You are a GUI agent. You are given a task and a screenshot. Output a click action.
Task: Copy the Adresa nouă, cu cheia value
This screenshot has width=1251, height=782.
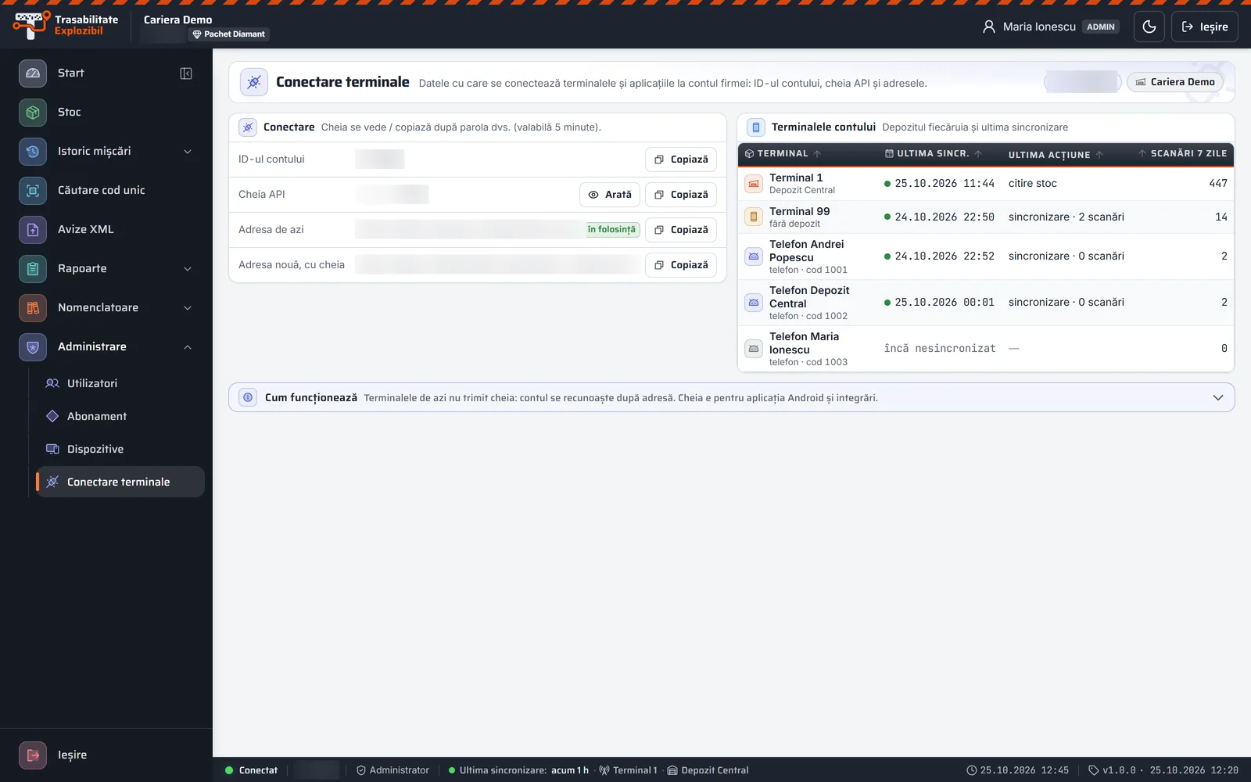(x=681, y=264)
